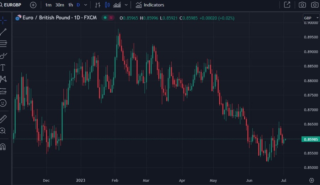Open the GBP currency dropdown

pos(309,18)
